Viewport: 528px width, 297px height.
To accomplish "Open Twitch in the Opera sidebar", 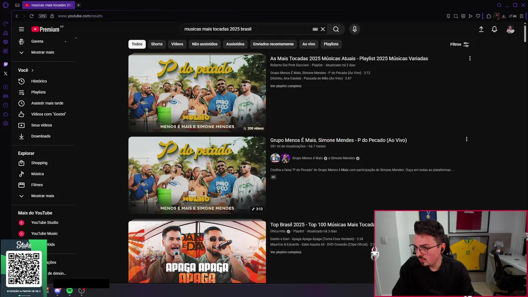I will 6,64.
